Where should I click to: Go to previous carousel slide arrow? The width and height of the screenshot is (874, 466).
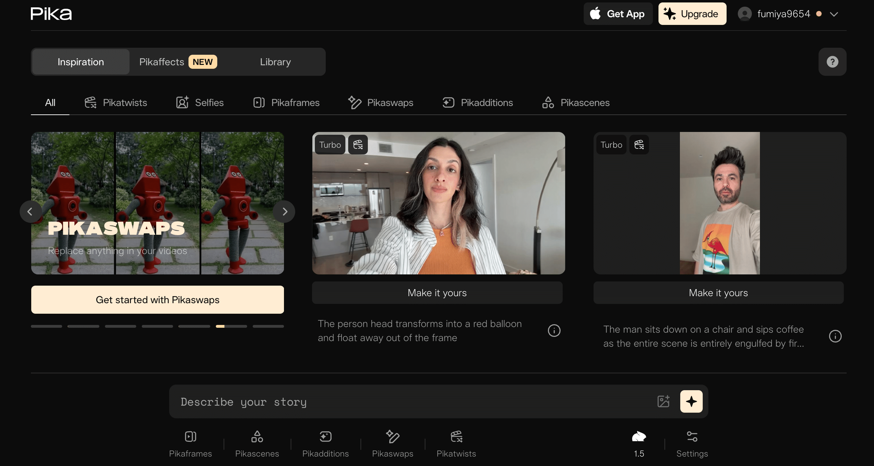tap(31, 212)
